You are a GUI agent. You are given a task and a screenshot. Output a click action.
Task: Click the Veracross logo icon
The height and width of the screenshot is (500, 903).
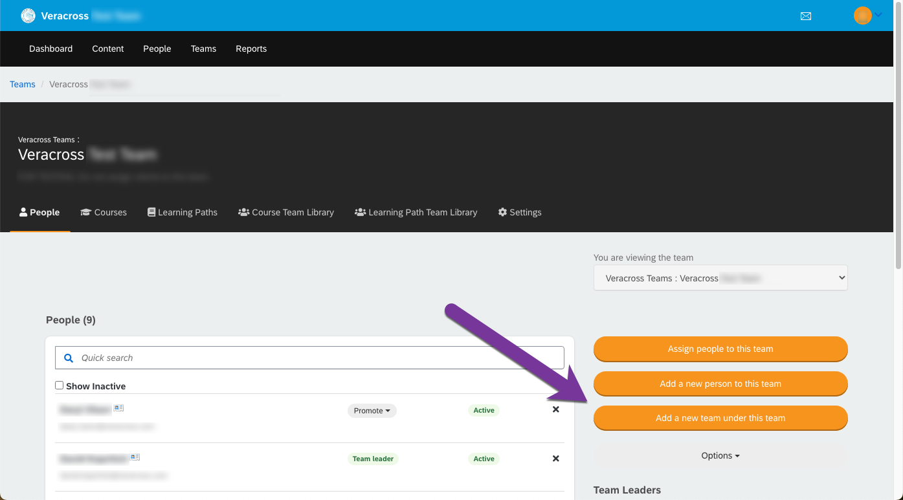click(28, 16)
